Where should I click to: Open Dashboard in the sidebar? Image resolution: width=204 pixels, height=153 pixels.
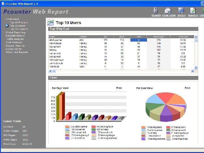coord(12,19)
